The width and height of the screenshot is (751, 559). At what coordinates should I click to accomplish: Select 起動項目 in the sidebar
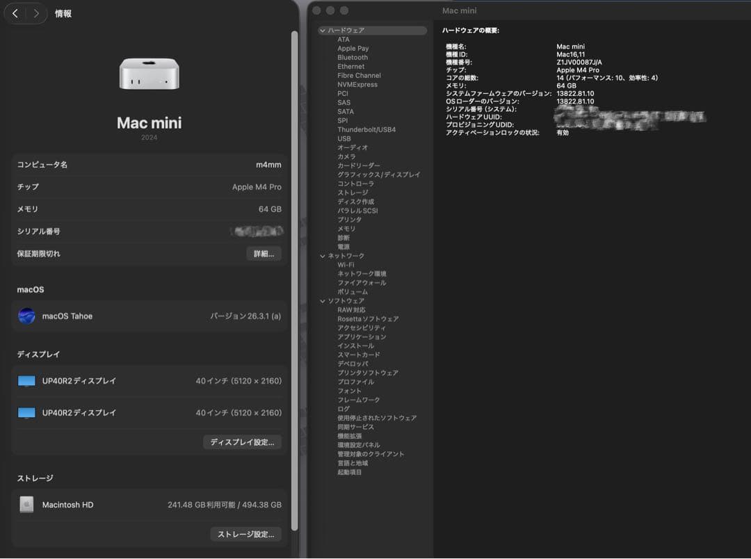(x=349, y=473)
